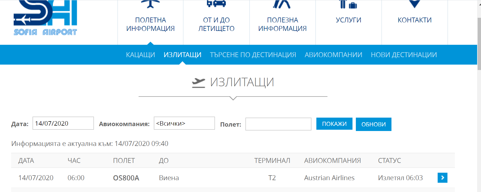Image resolution: width=481 pixels, height=192 pixels.
Task: Select the Излитащи departures tab
Action: (x=182, y=55)
